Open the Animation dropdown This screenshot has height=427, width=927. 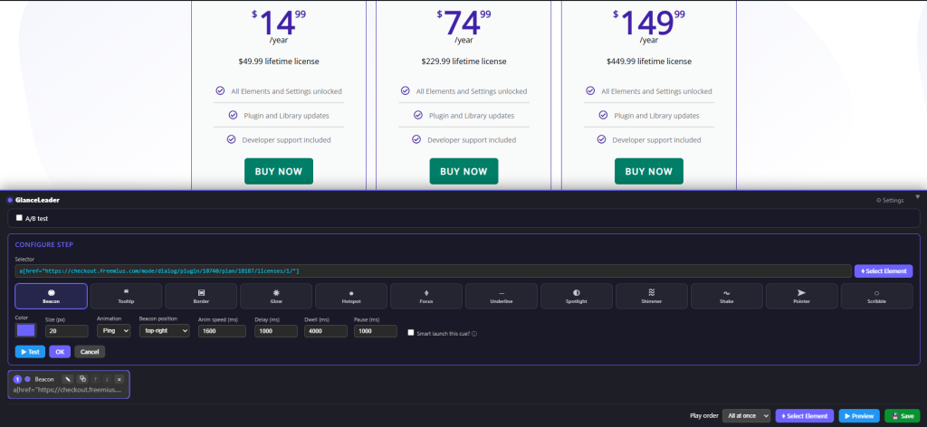pyautogui.click(x=113, y=331)
